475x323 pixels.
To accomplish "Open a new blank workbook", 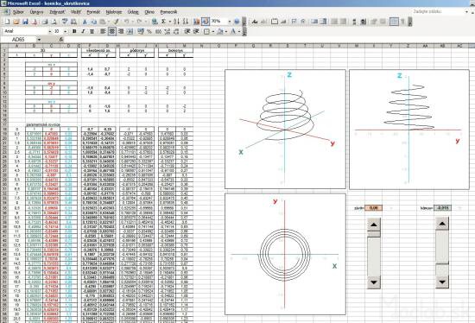I will click(7, 22).
